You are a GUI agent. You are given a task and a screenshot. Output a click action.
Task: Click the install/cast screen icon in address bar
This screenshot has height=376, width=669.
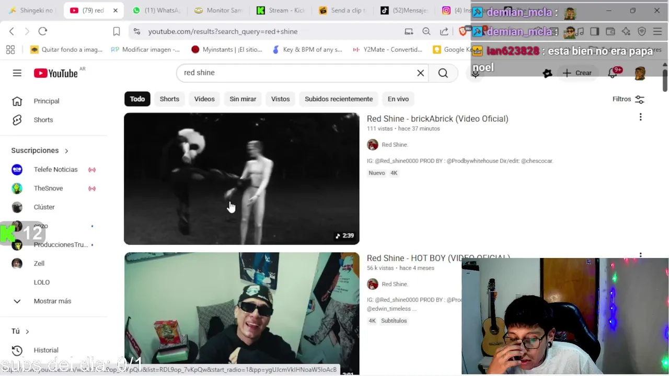tap(409, 31)
